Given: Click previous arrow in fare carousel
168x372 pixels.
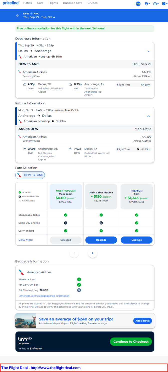Looking at the screenshot, I should click(74, 253).
